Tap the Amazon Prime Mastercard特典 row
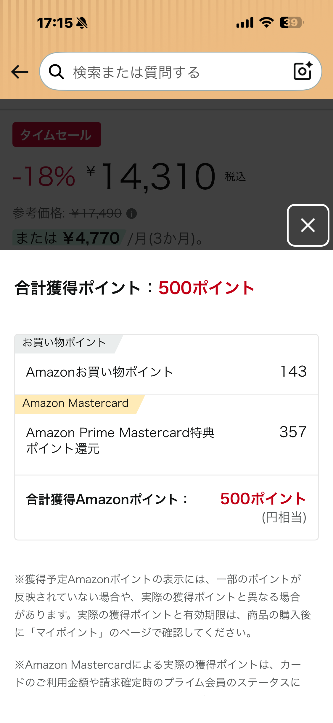The height and width of the screenshot is (723, 333). tap(166, 440)
